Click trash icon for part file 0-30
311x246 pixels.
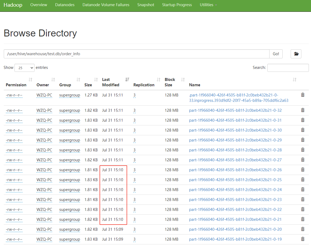click(303, 130)
